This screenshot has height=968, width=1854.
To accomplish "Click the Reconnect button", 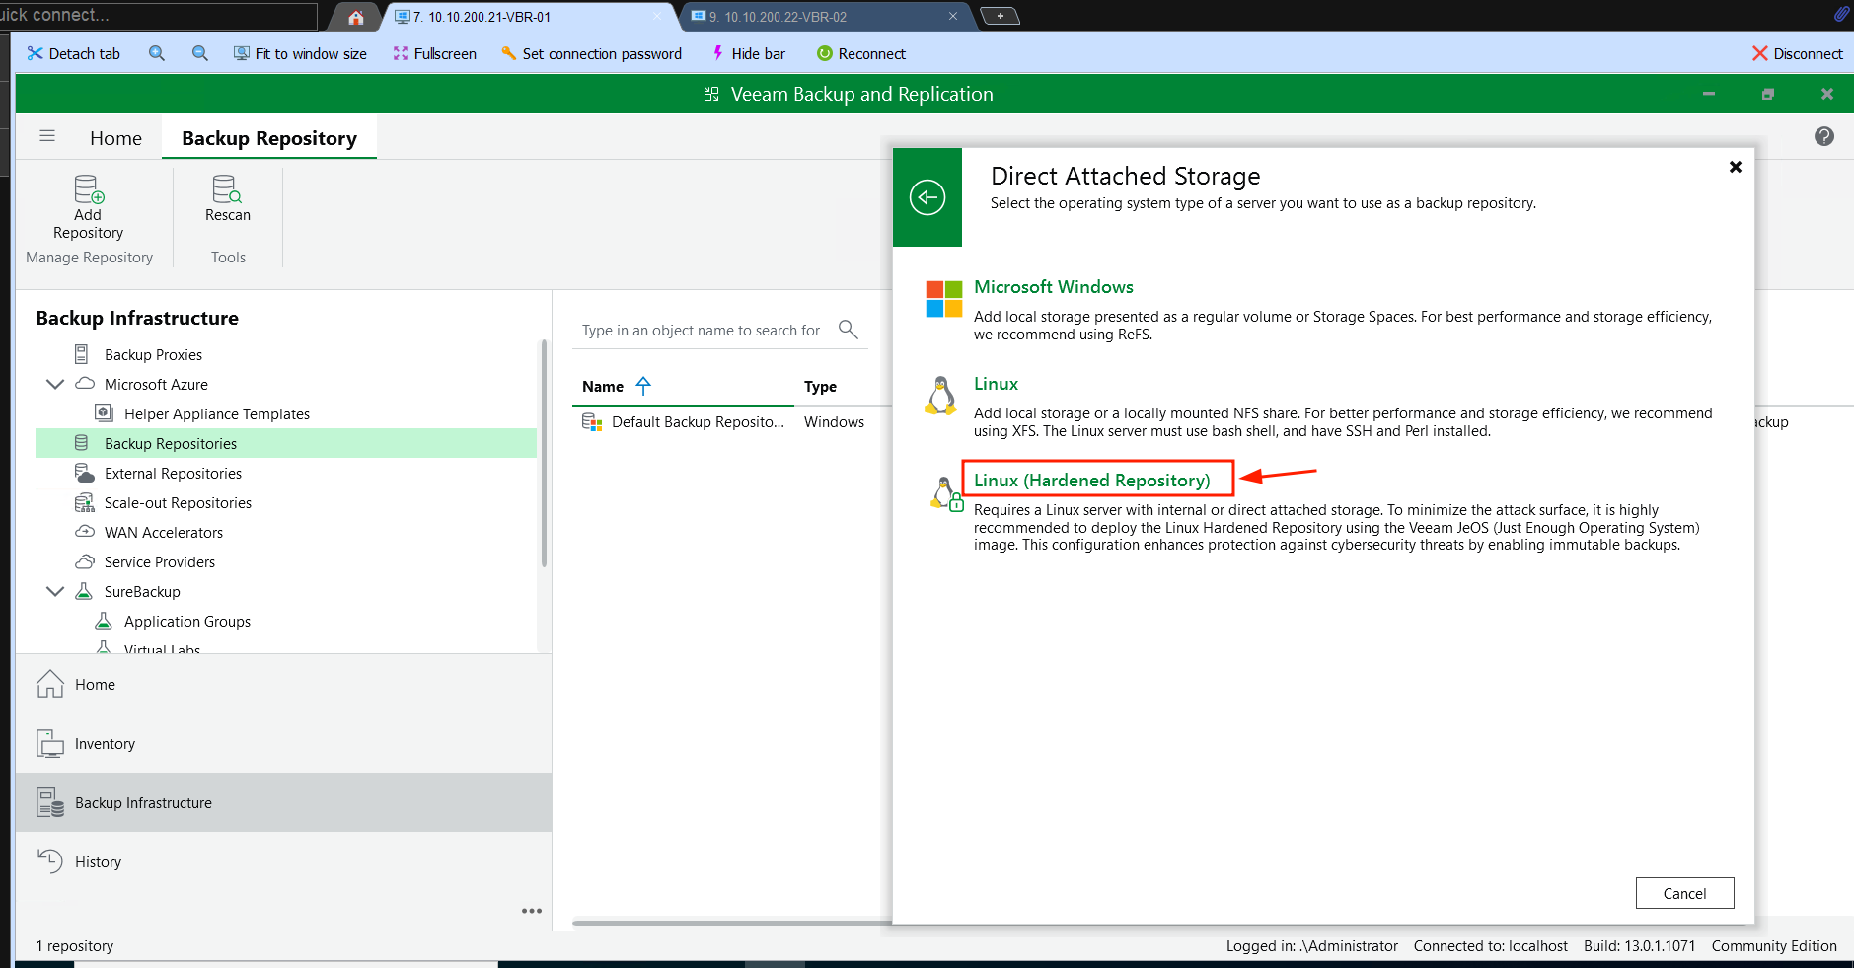I will [861, 53].
